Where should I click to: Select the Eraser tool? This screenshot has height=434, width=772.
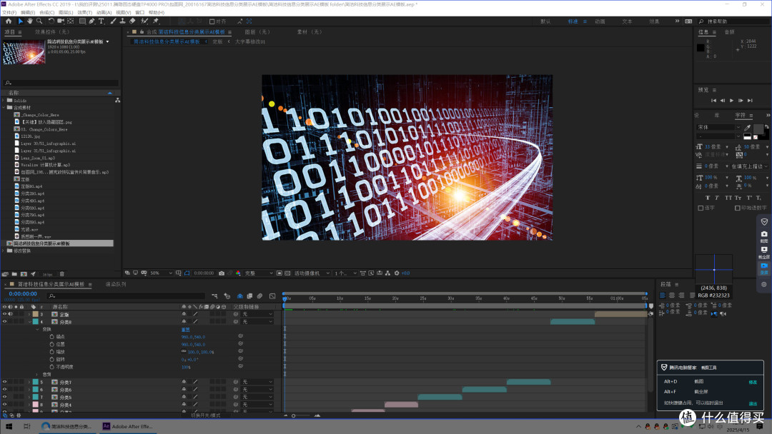click(132, 21)
